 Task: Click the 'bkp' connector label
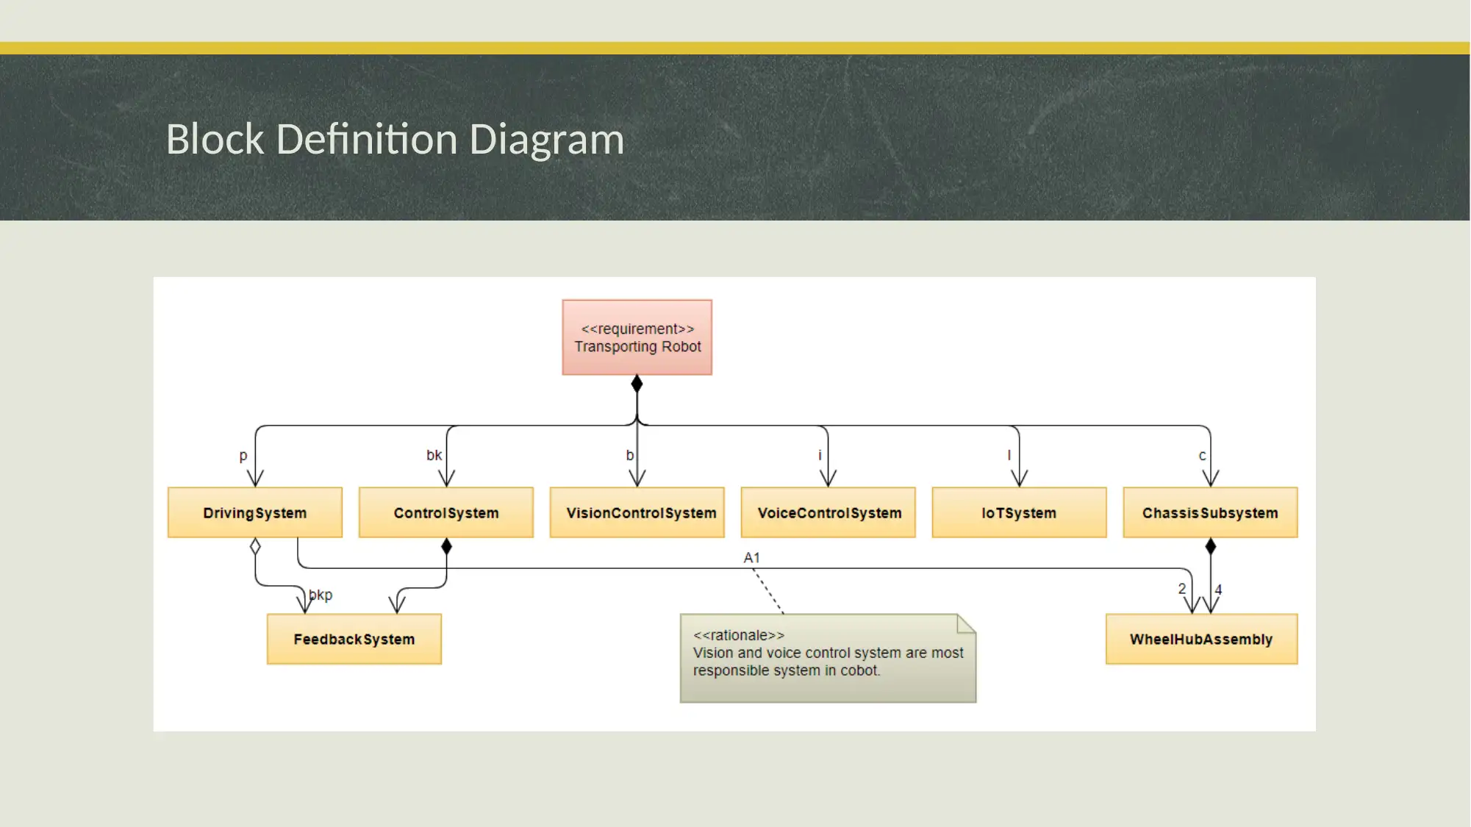[x=321, y=595]
